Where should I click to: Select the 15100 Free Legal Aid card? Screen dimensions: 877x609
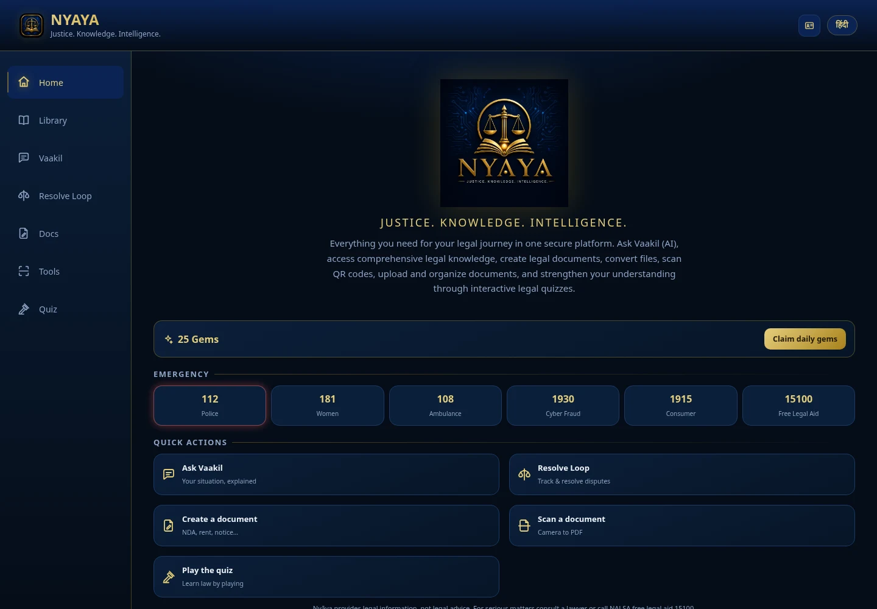point(798,406)
